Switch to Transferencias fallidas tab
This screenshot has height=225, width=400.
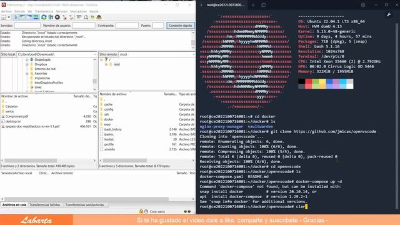[x=44, y=204]
